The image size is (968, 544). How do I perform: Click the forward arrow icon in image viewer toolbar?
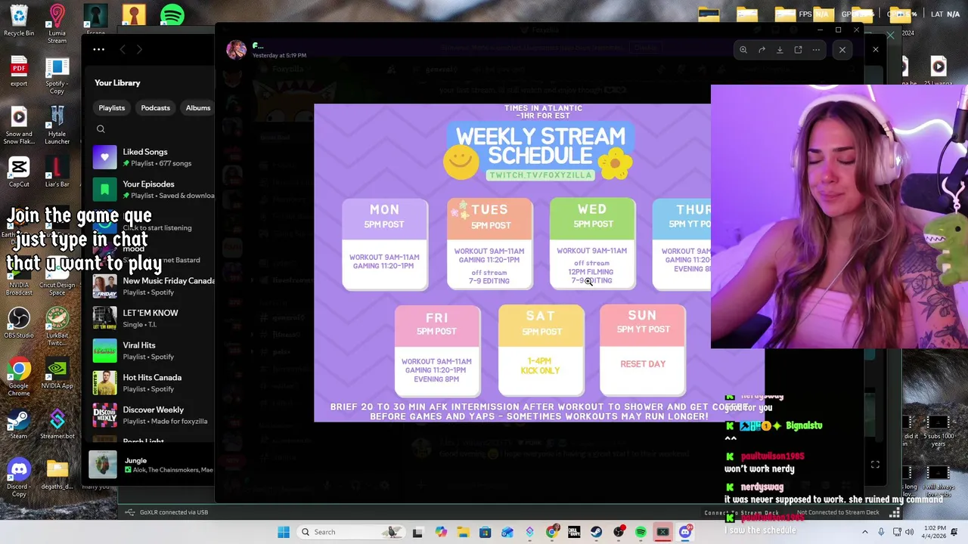762,50
